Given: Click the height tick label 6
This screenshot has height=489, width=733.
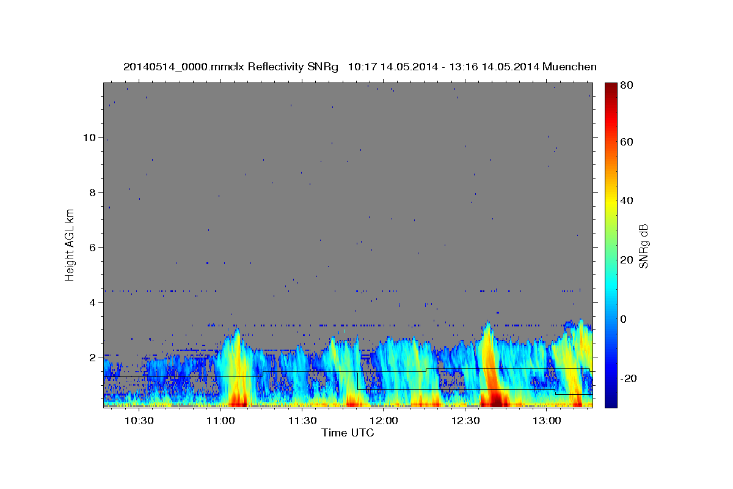Looking at the screenshot, I should [93, 247].
